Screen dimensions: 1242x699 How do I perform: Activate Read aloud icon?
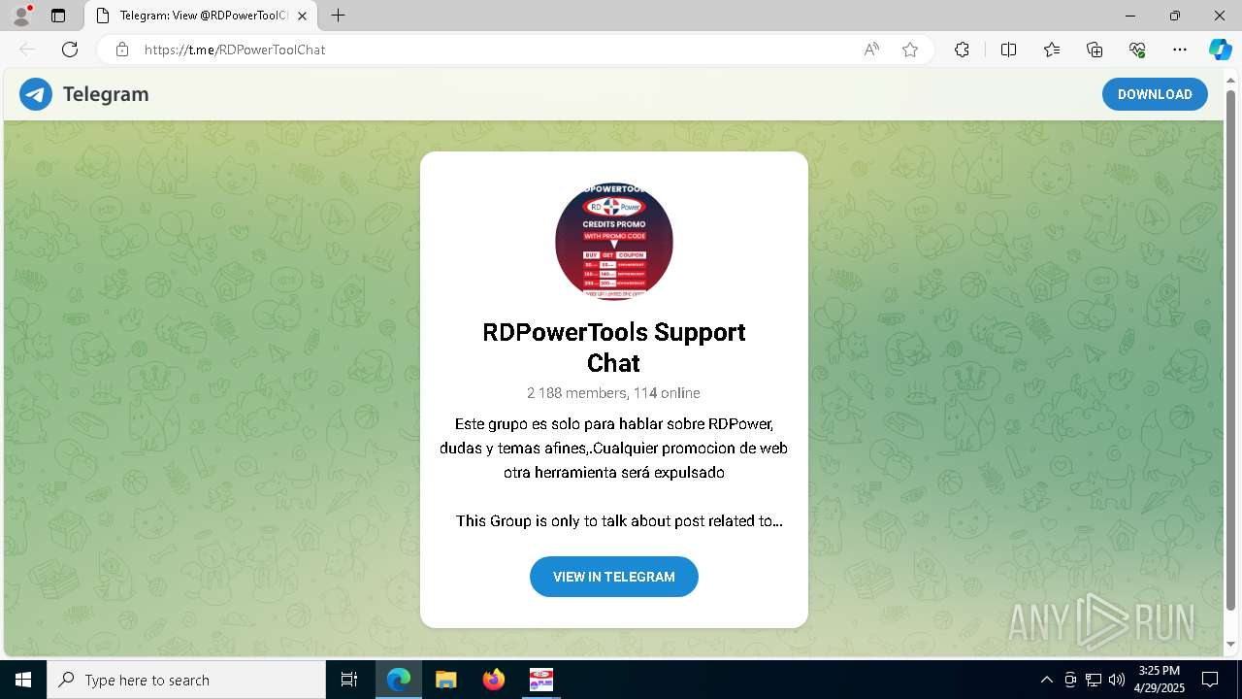click(871, 50)
